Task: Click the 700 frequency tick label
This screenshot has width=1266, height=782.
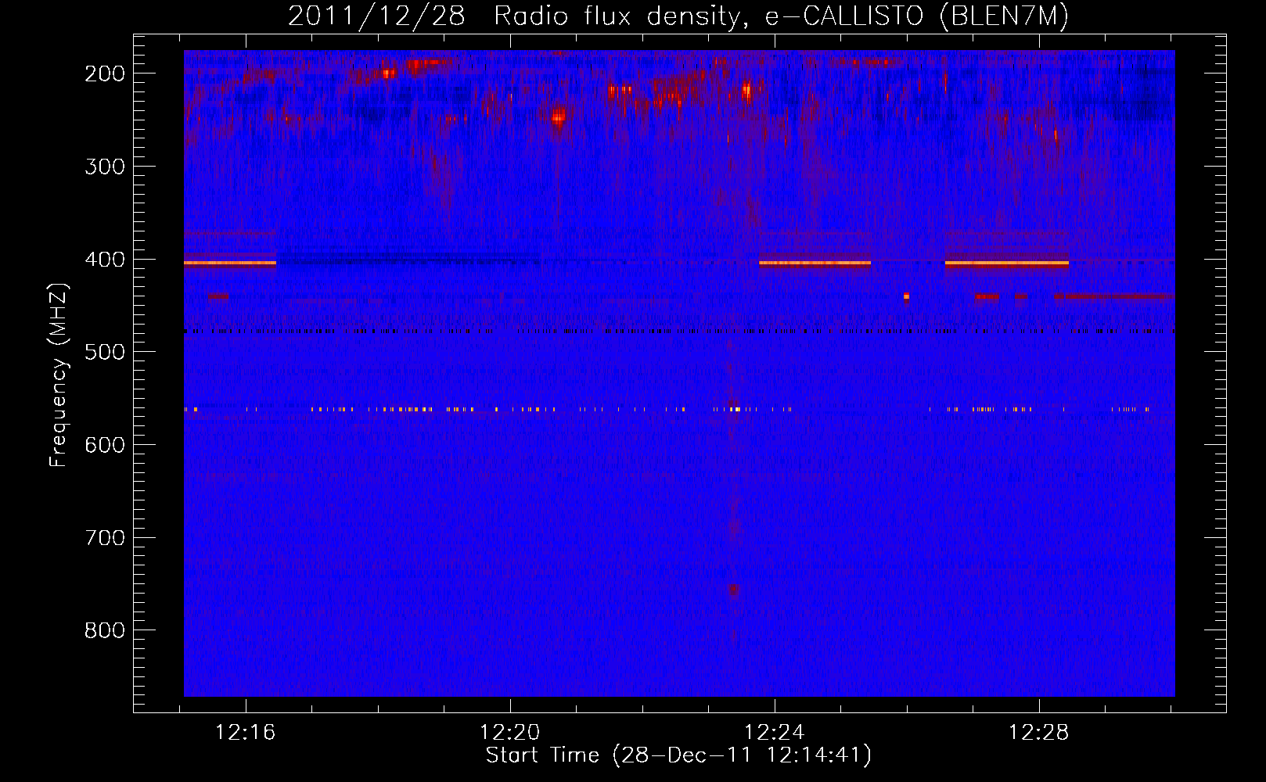Action: point(105,538)
